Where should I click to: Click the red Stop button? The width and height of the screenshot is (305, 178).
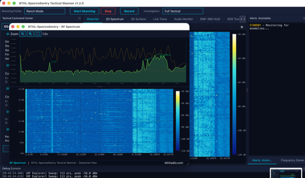108,11
